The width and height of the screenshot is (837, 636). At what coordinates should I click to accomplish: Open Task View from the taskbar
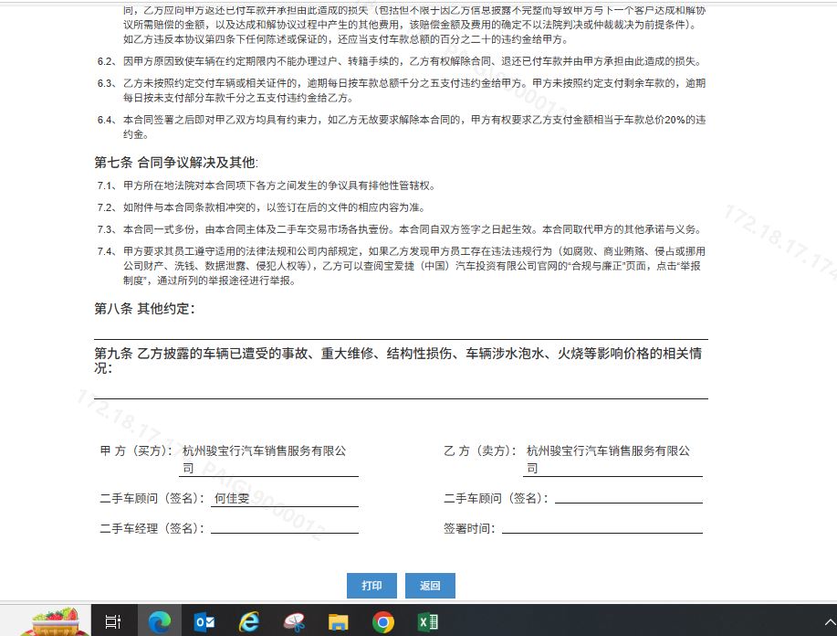[113, 621]
